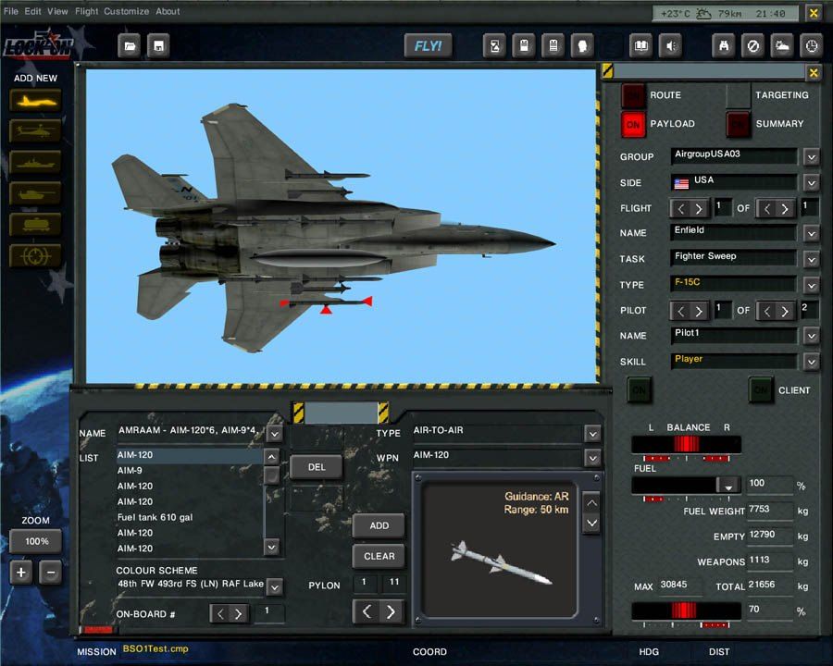Add a new ground vehicle group
833x666 pixels.
34,193
